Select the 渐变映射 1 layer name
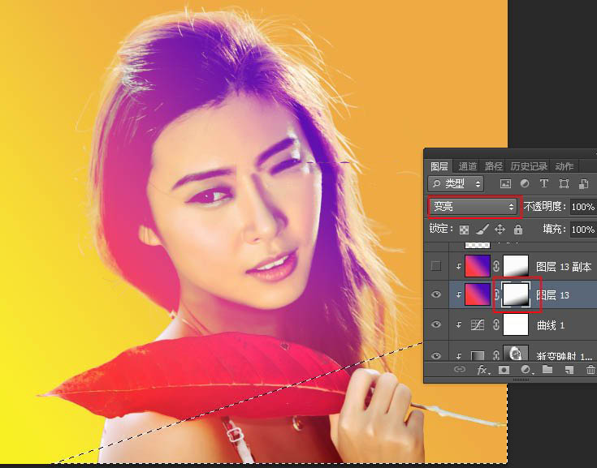Image resolution: width=597 pixels, height=468 pixels. [x=565, y=356]
